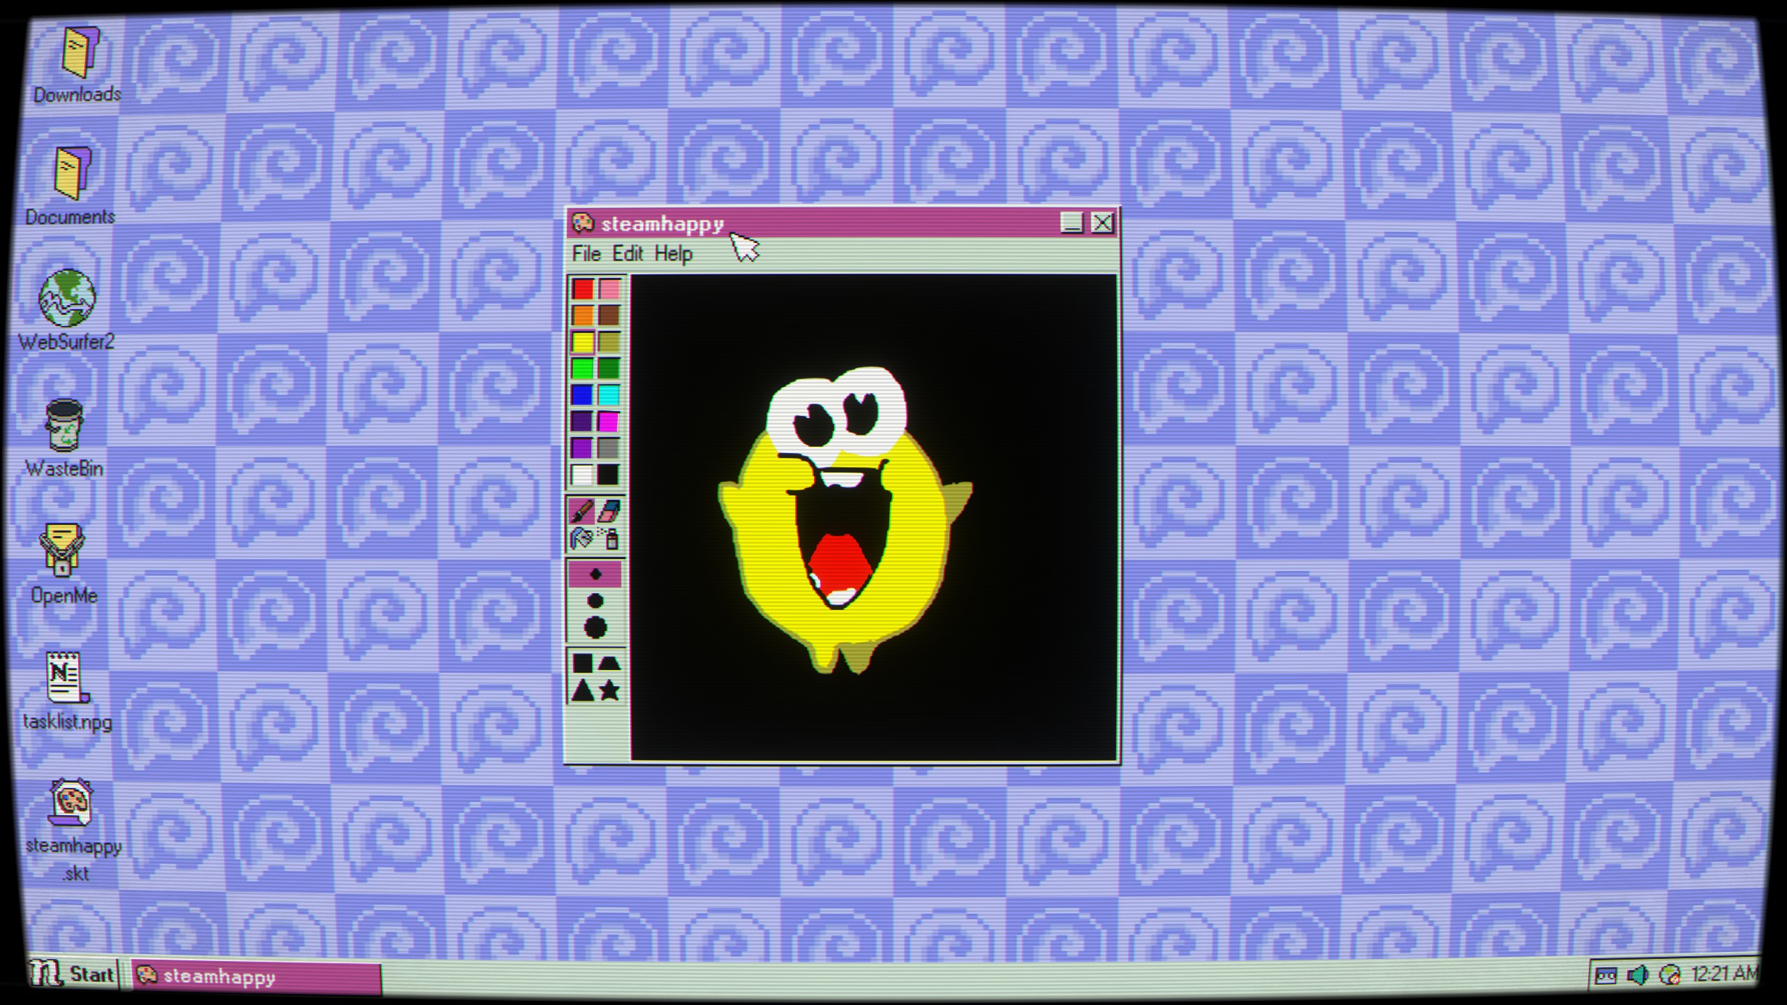Click the speaker volume tray icon
The width and height of the screenshot is (1787, 1005).
[x=1638, y=974]
